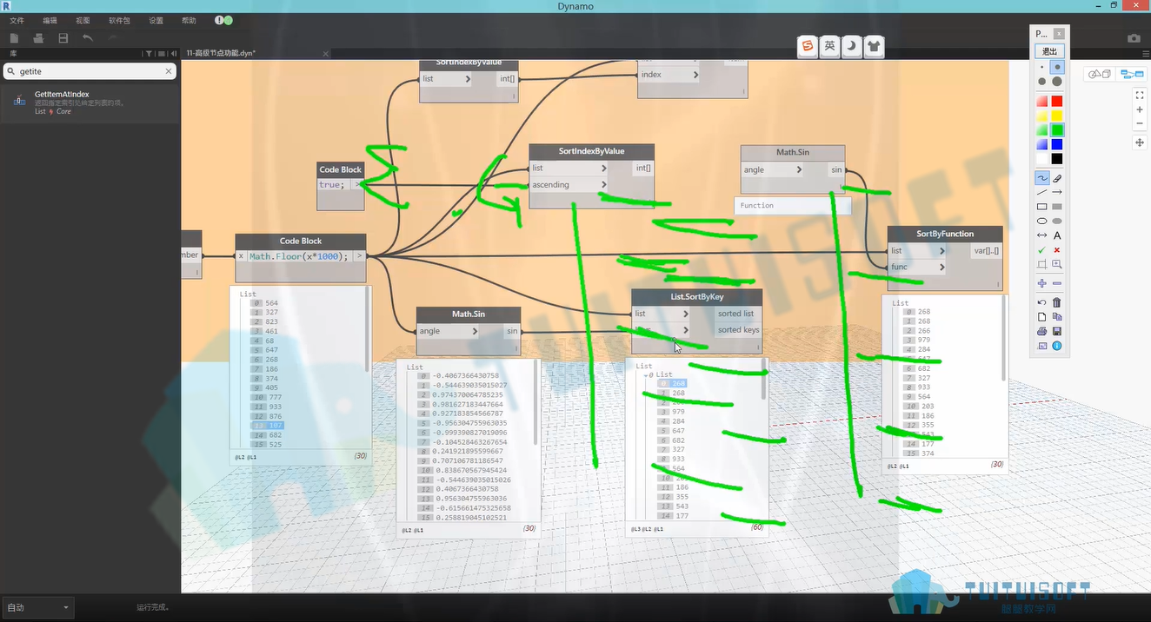
Task: Select the smallest pen size dot
Action: [1041, 67]
